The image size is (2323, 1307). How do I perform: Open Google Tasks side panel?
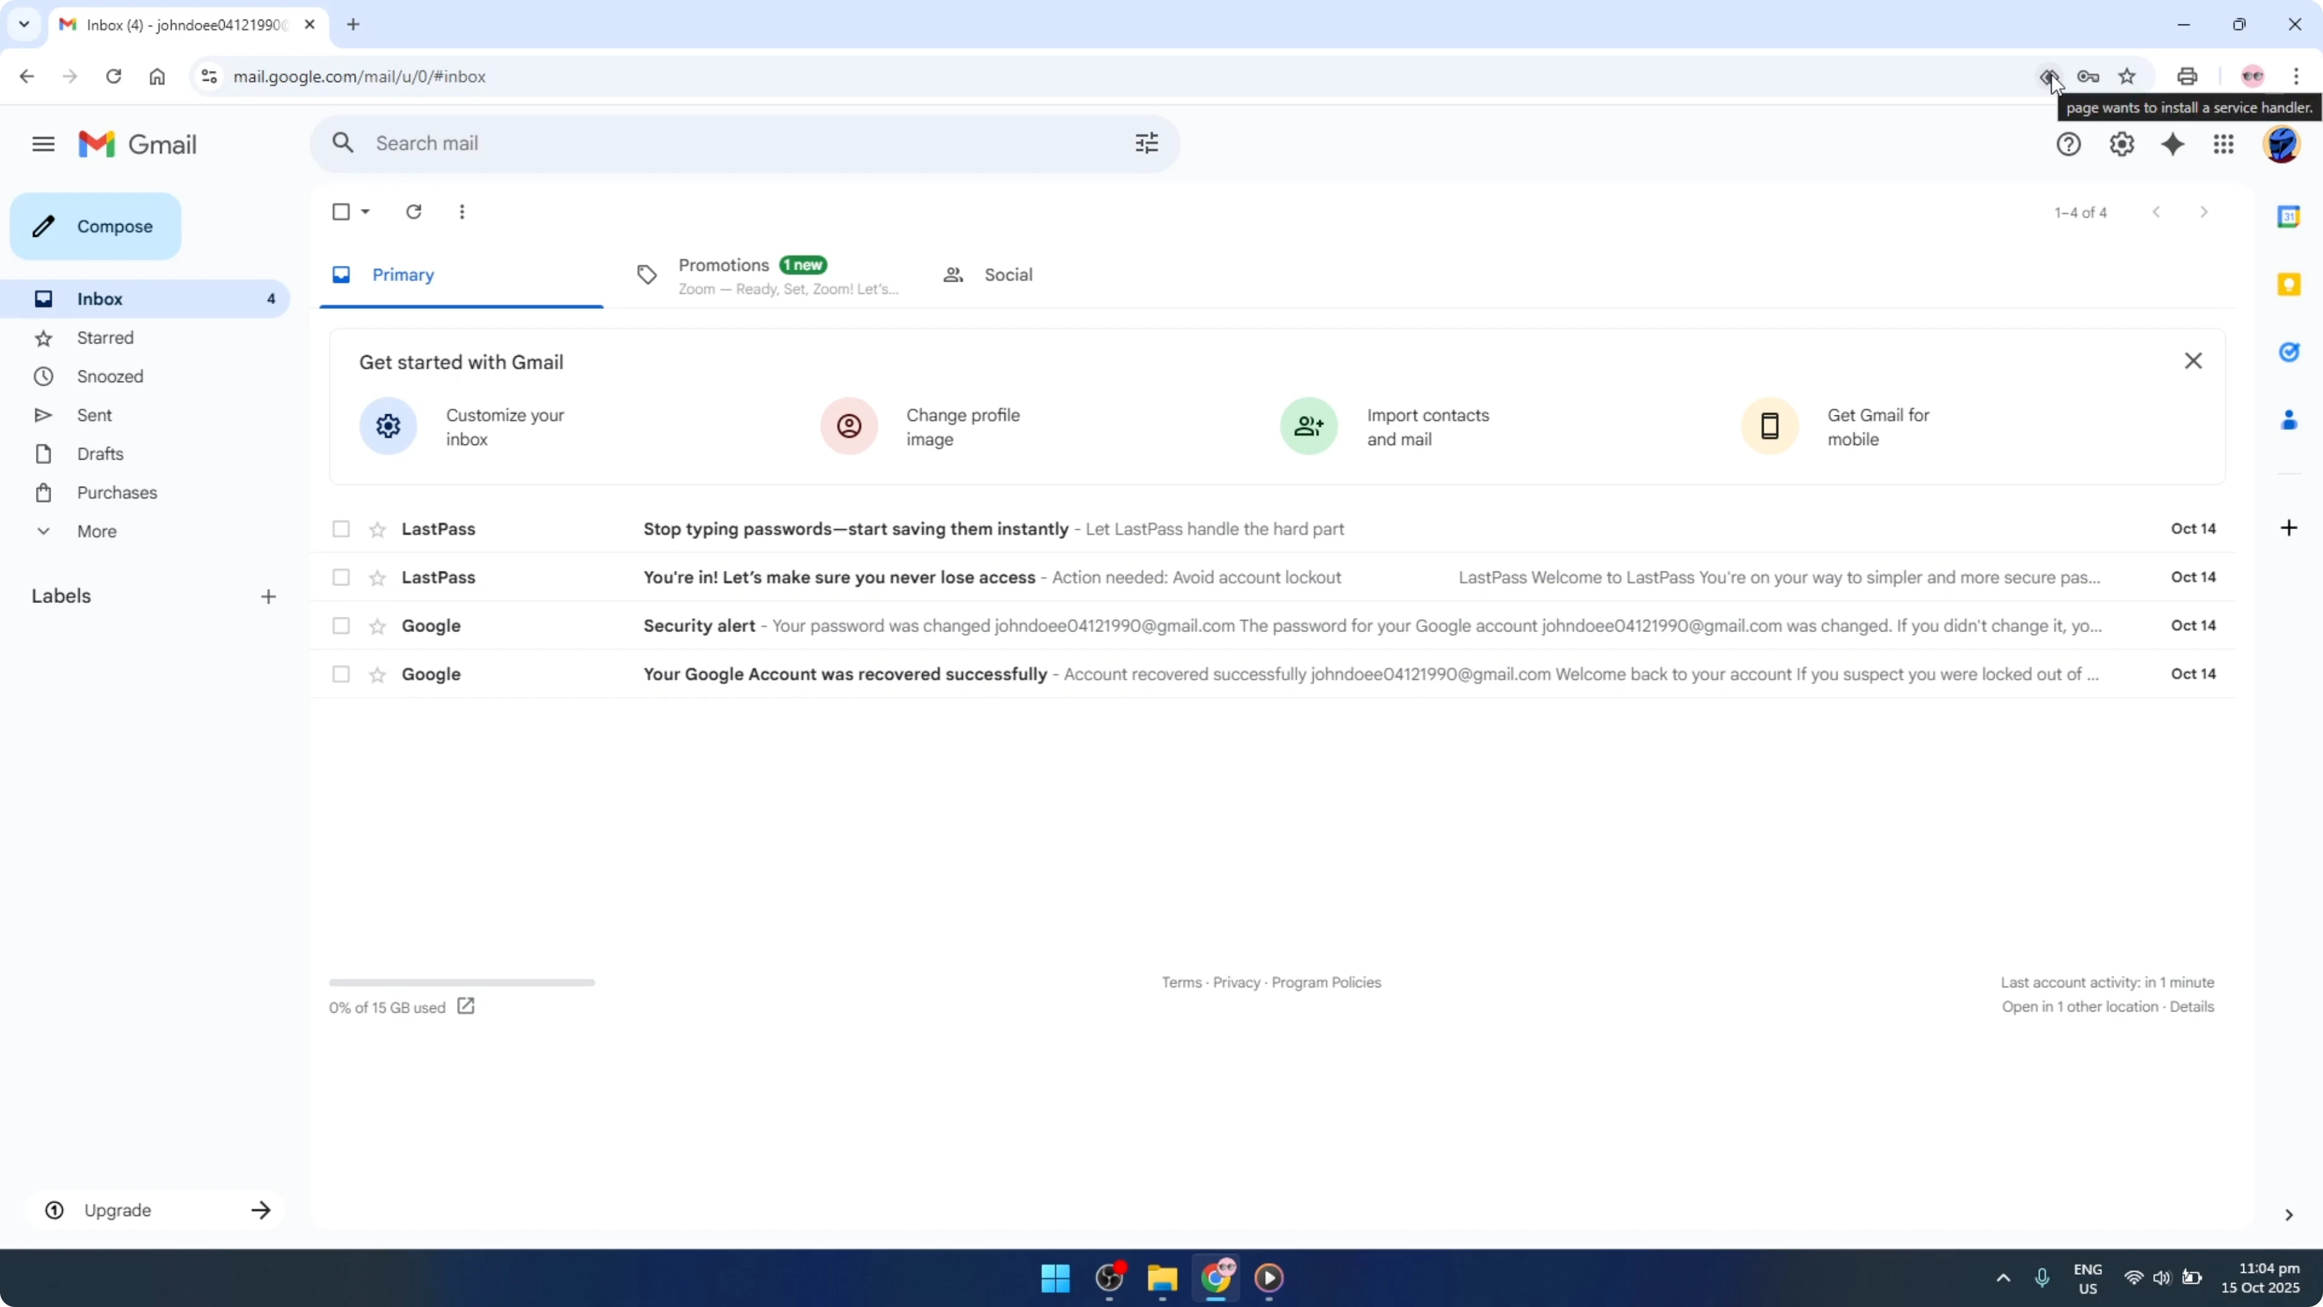(x=2289, y=353)
